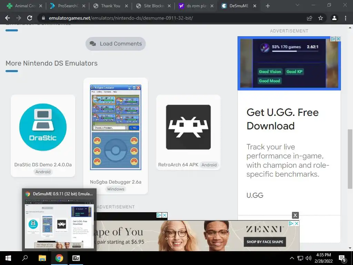Click the Load Comments button
Image resolution: width=353 pixels, height=265 pixels.
pyautogui.click(x=115, y=44)
